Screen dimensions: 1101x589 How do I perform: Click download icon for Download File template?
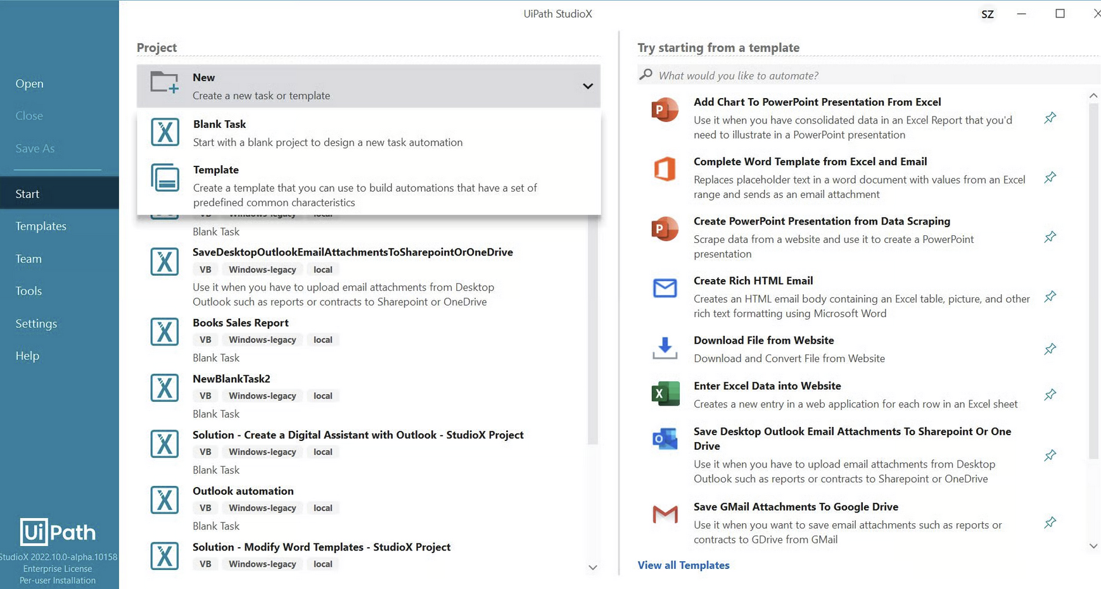pos(665,348)
